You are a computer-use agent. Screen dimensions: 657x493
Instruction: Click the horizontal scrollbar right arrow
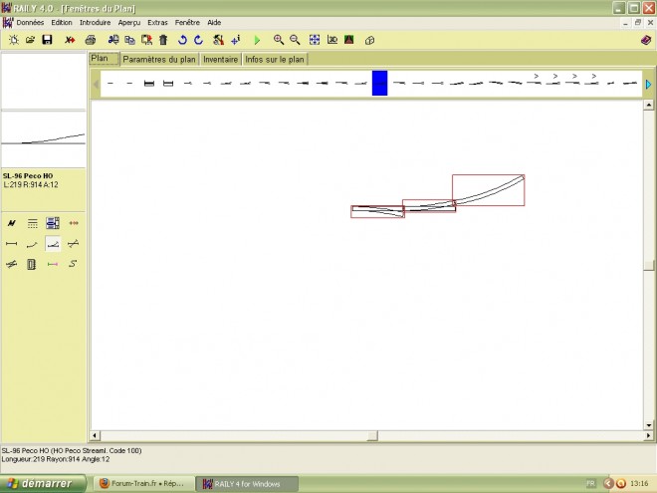(x=649, y=436)
